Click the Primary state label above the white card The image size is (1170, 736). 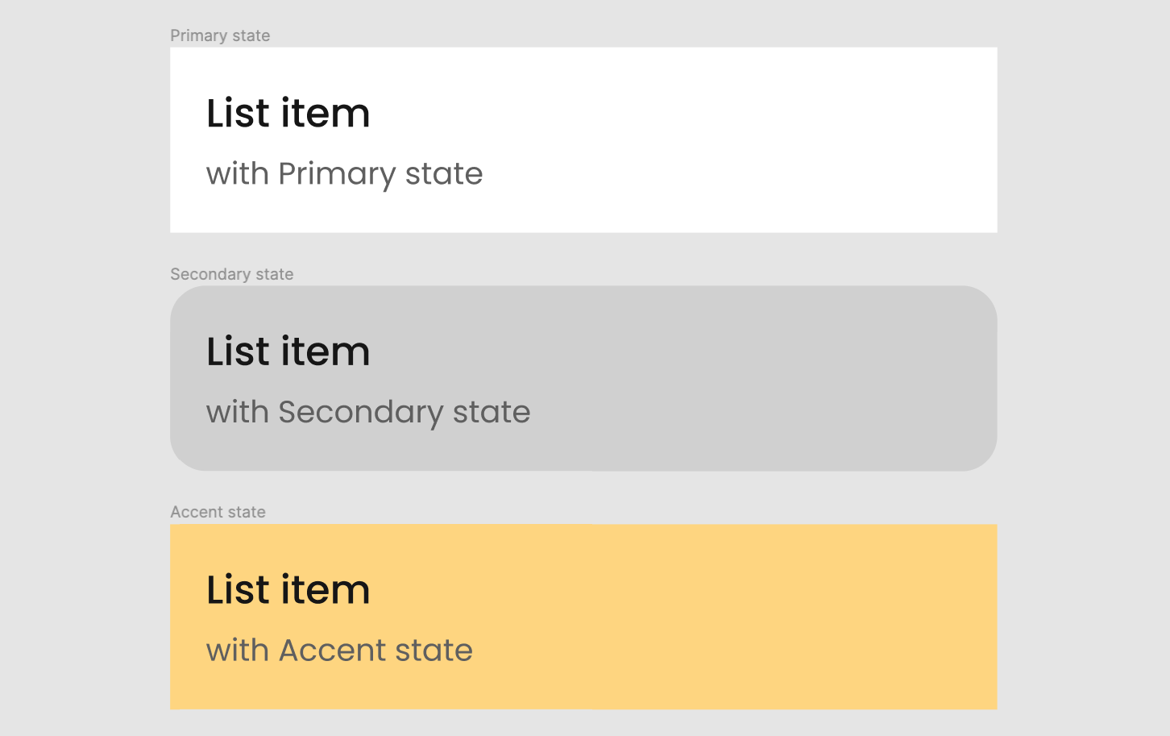219,35
